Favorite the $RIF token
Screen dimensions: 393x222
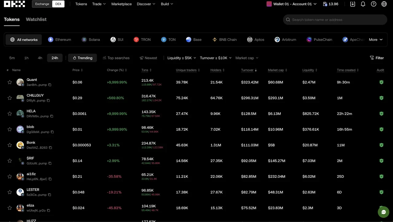point(10,161)
